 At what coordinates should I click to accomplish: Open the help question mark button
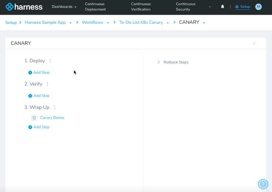(263, 184)
